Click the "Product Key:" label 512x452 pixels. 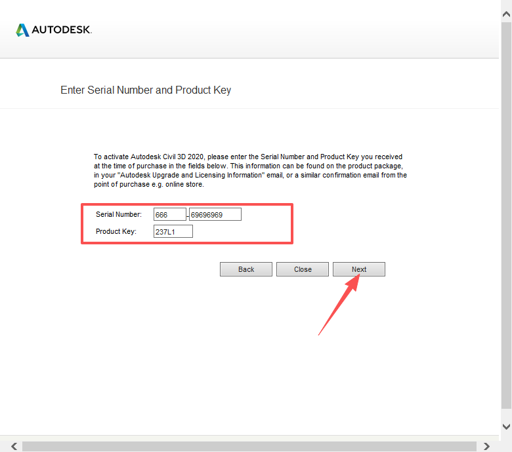[116, 231]
